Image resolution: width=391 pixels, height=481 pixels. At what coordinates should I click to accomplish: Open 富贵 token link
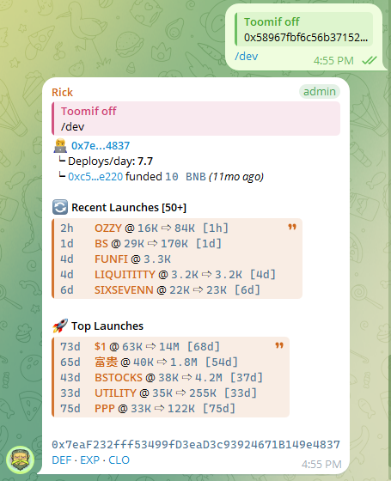[x=107, y=362]
